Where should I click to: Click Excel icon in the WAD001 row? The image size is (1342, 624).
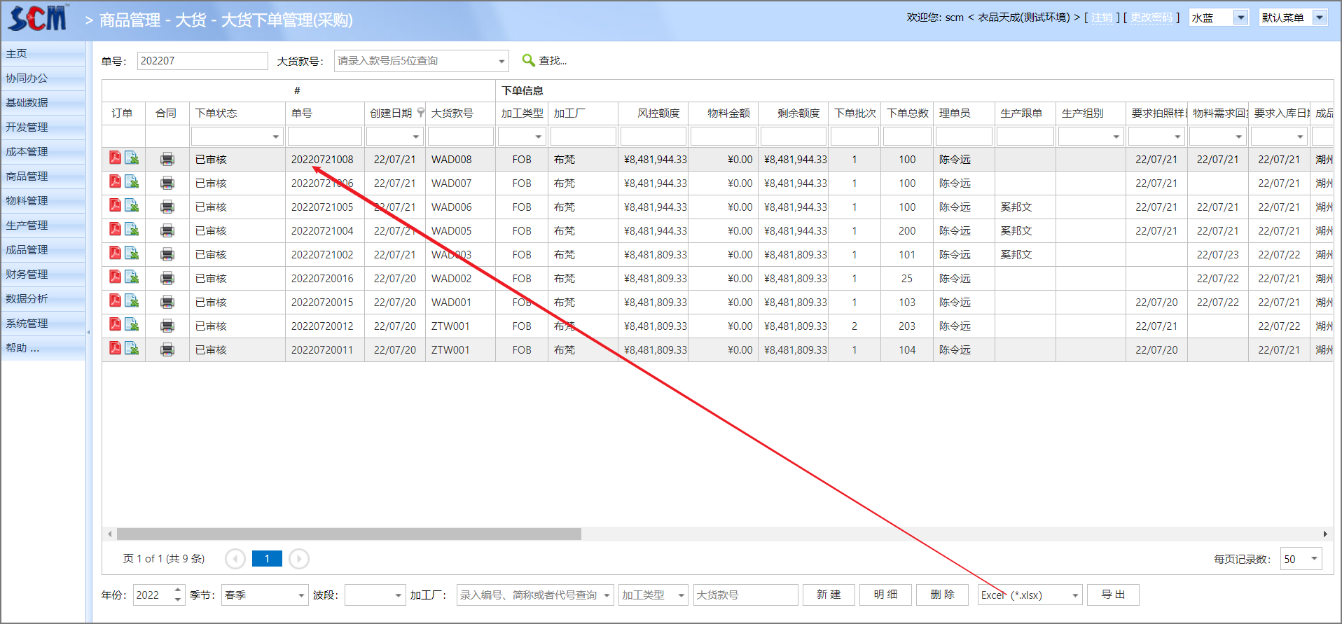click(132, 301)
